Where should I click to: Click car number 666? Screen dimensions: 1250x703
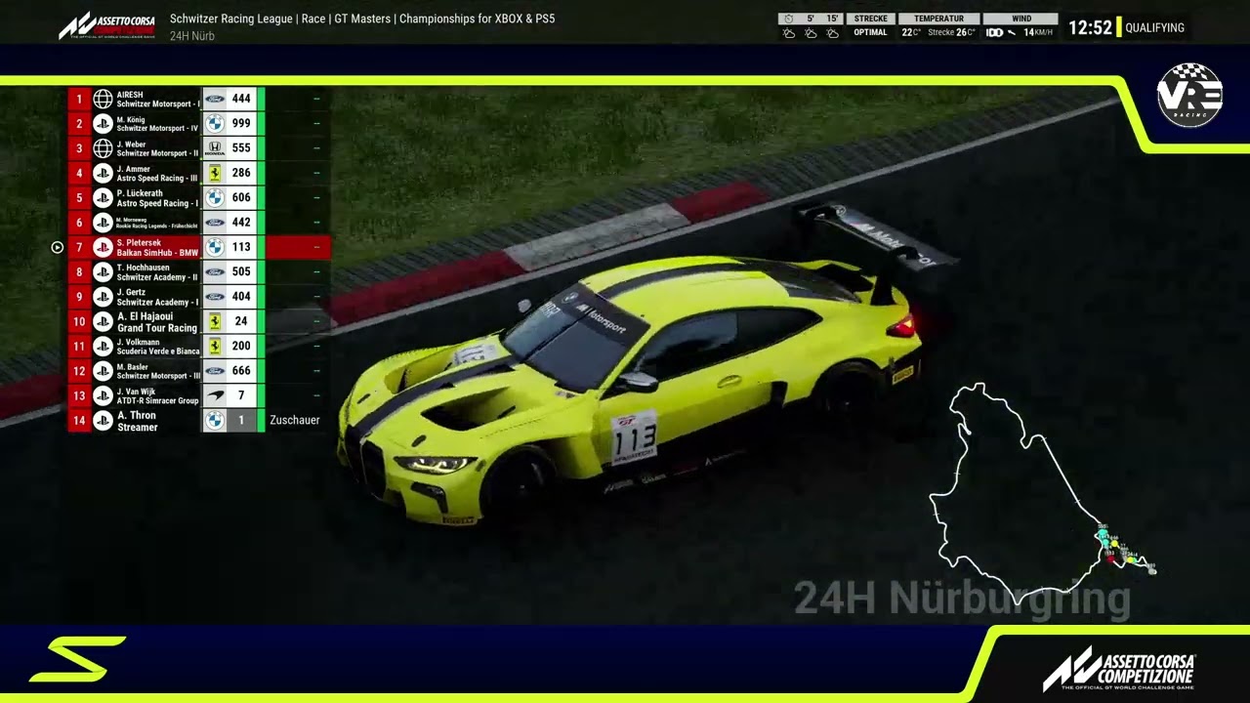coord(241,371)
